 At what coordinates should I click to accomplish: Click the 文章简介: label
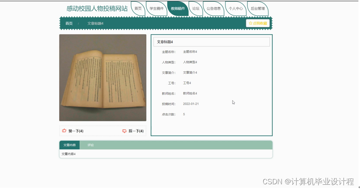pos(168,72)
